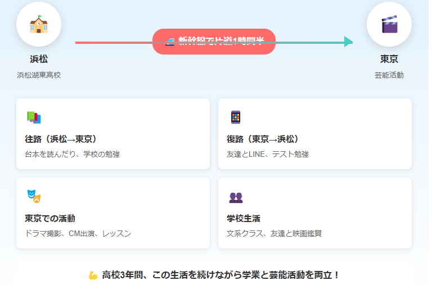Click the clapperboard icon above 東京
The width and height of the screenshot is (441, 285).
pyautogui.click(x=389, y=25)
